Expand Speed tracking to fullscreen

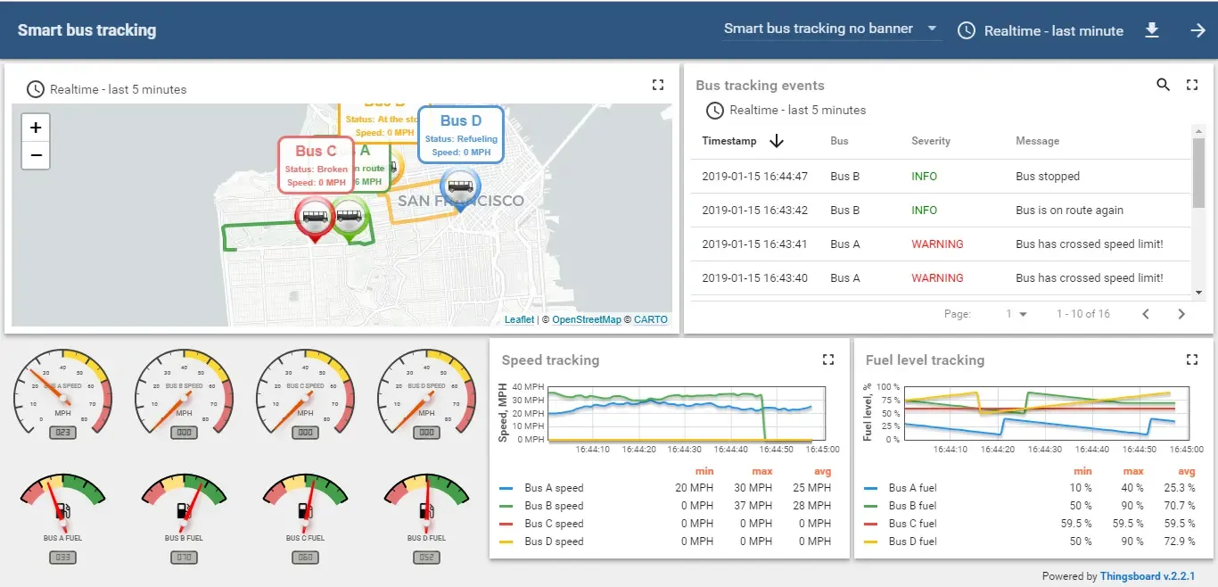click(x=827, y=360)
